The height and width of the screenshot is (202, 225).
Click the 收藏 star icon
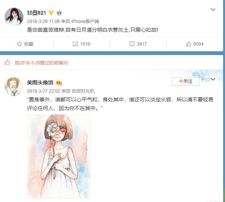tap(19, 44)
